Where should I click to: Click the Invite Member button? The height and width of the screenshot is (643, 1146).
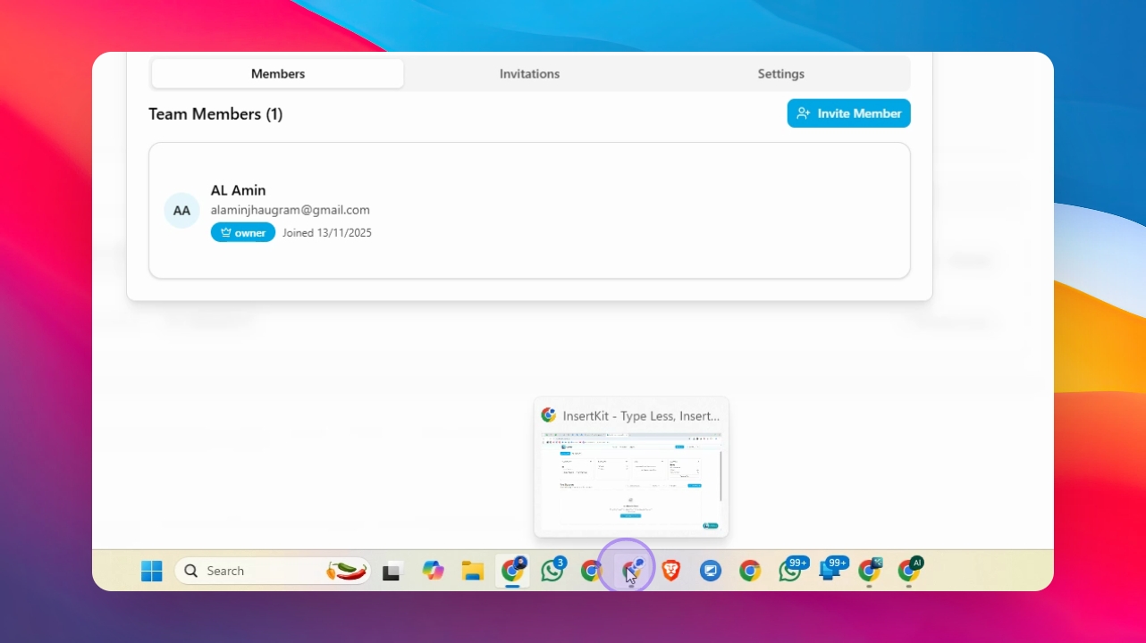coord(849,113)
